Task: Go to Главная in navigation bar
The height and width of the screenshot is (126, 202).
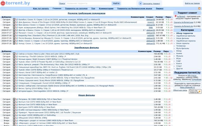Action: (57, 8)
